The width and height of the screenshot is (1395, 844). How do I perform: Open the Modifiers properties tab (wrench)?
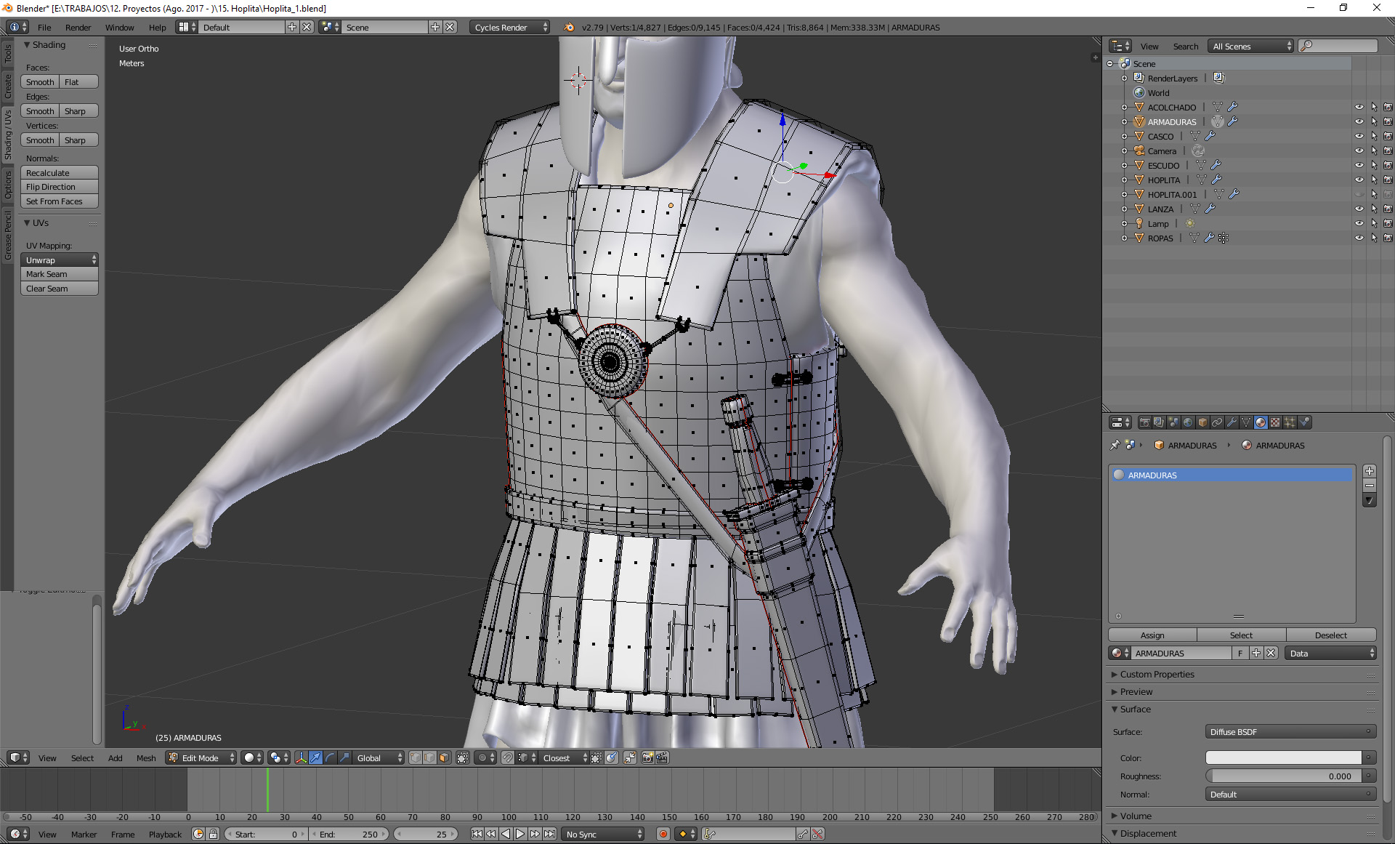1232,422
